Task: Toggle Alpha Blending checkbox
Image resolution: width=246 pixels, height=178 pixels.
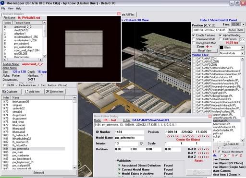Action: point(221,35)
